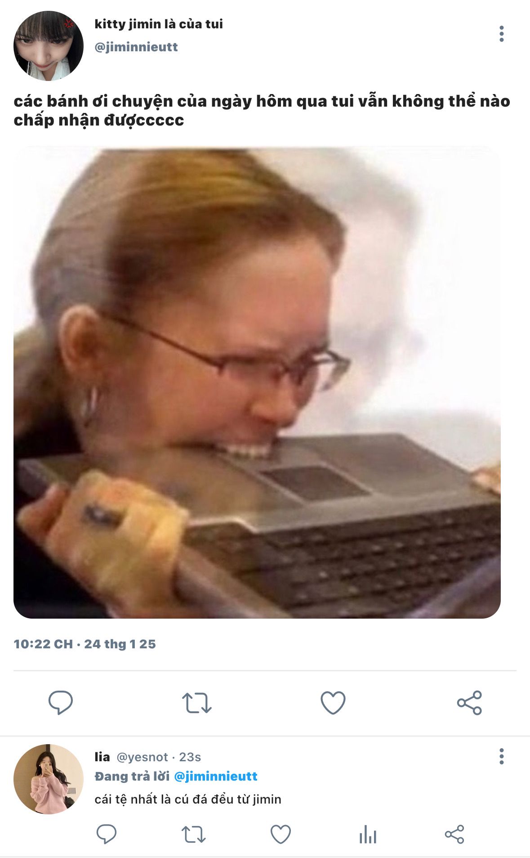Open lia's reply three-dot menu
Image resolution: width=530 pixels, height=858 pixels.
click(x=501, y=756)
